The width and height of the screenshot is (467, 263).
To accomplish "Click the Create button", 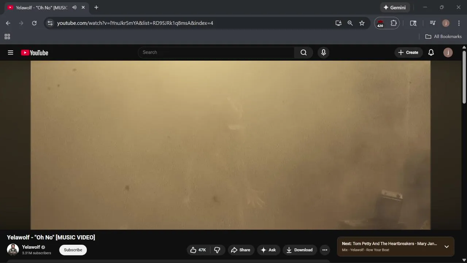I will coord(408,53).
